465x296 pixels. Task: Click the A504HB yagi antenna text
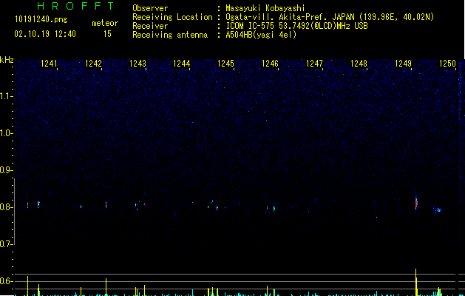261,35
